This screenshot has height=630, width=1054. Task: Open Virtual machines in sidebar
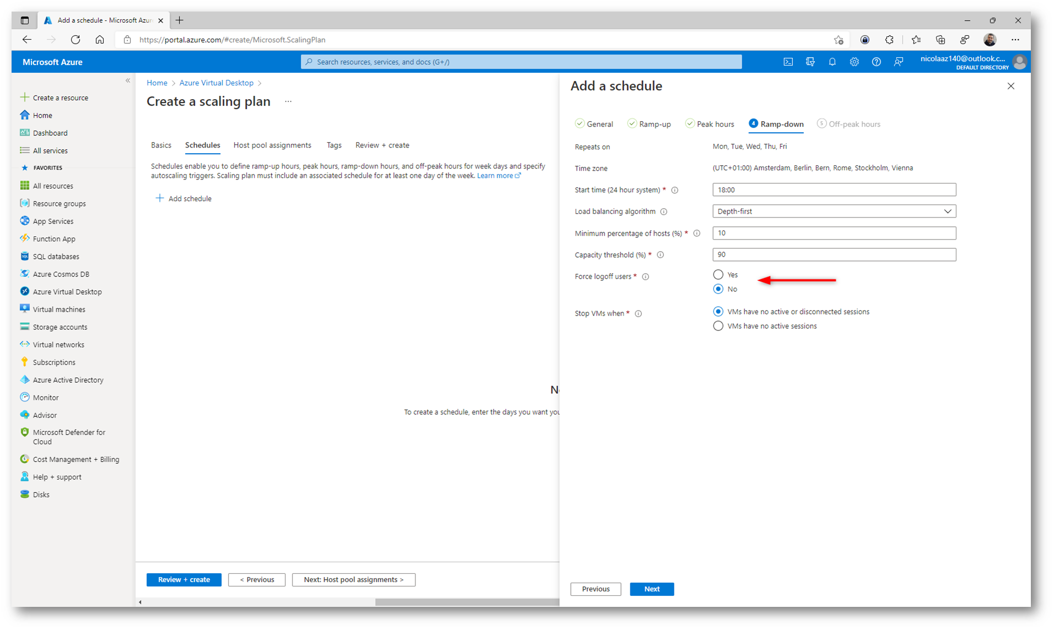coord(59,309)
